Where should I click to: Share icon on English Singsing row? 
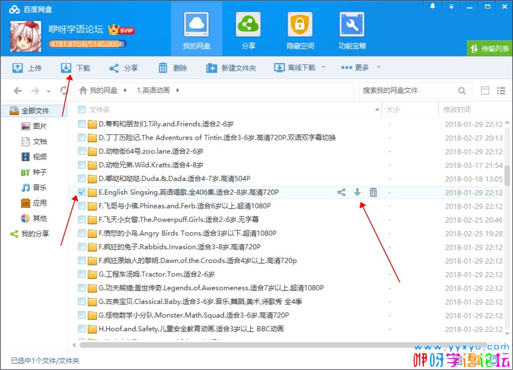click(341, 193)
